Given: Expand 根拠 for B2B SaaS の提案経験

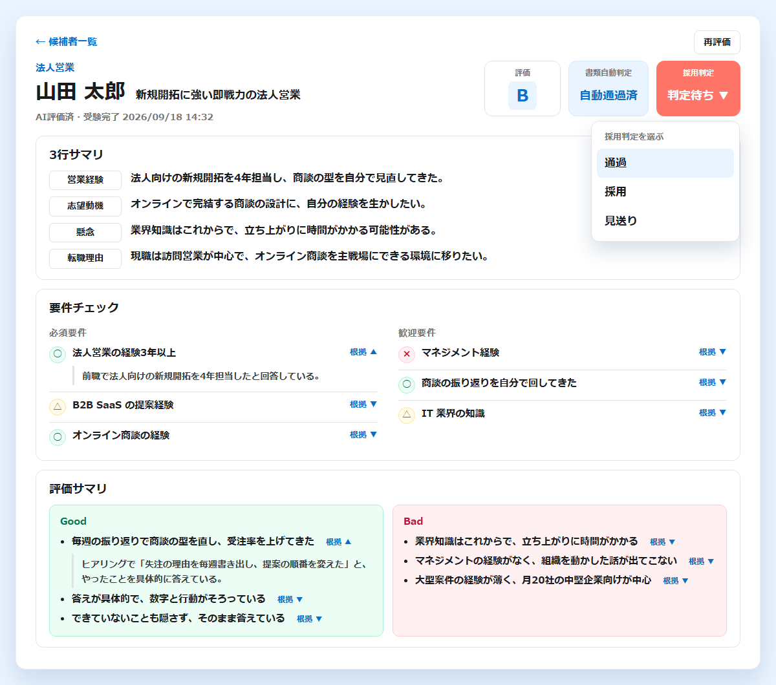Looking at the screenshot, I should click(363, 405).
